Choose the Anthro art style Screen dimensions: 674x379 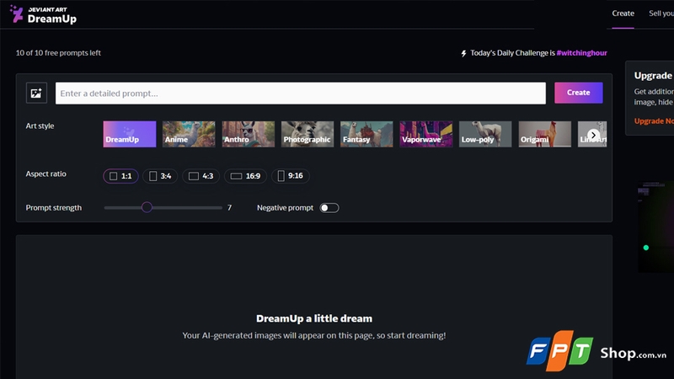pyautogui.click(x=248, y=134)
